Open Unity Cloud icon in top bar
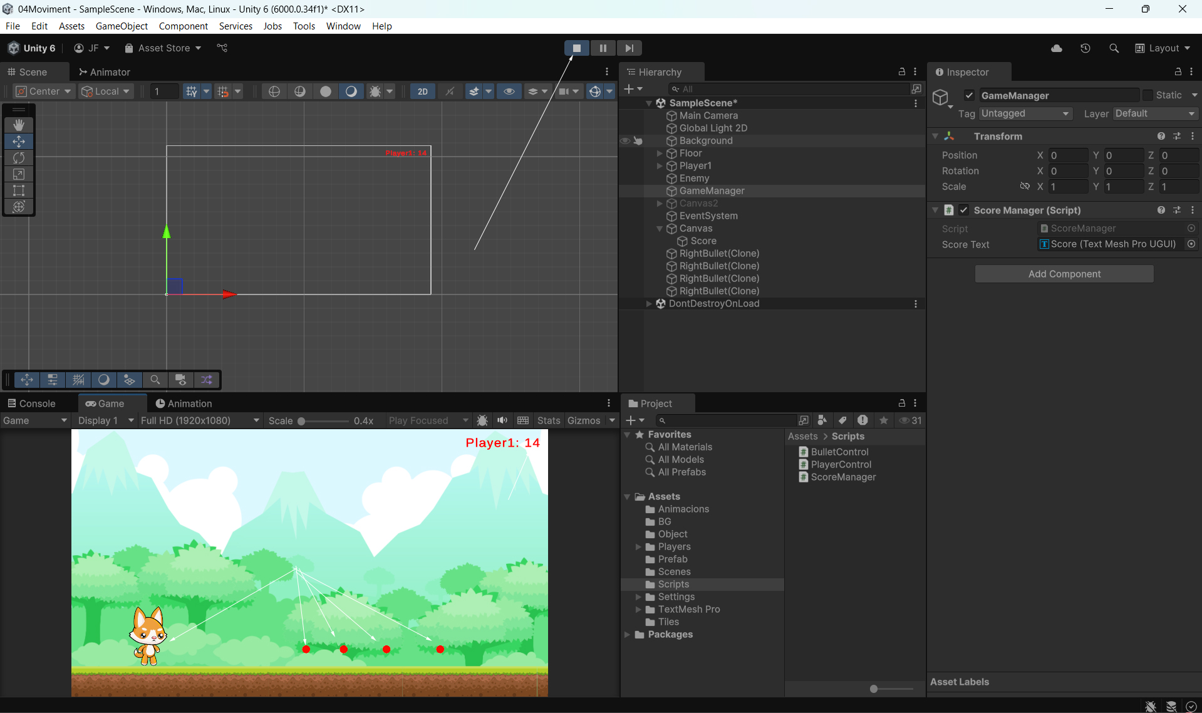Image resolution: width=1202 pixels, height=713 pixels. 1057,48
